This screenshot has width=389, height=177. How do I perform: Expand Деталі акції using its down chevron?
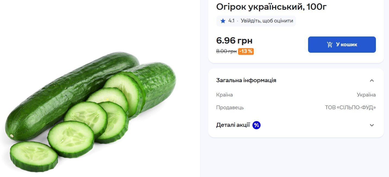372,125
